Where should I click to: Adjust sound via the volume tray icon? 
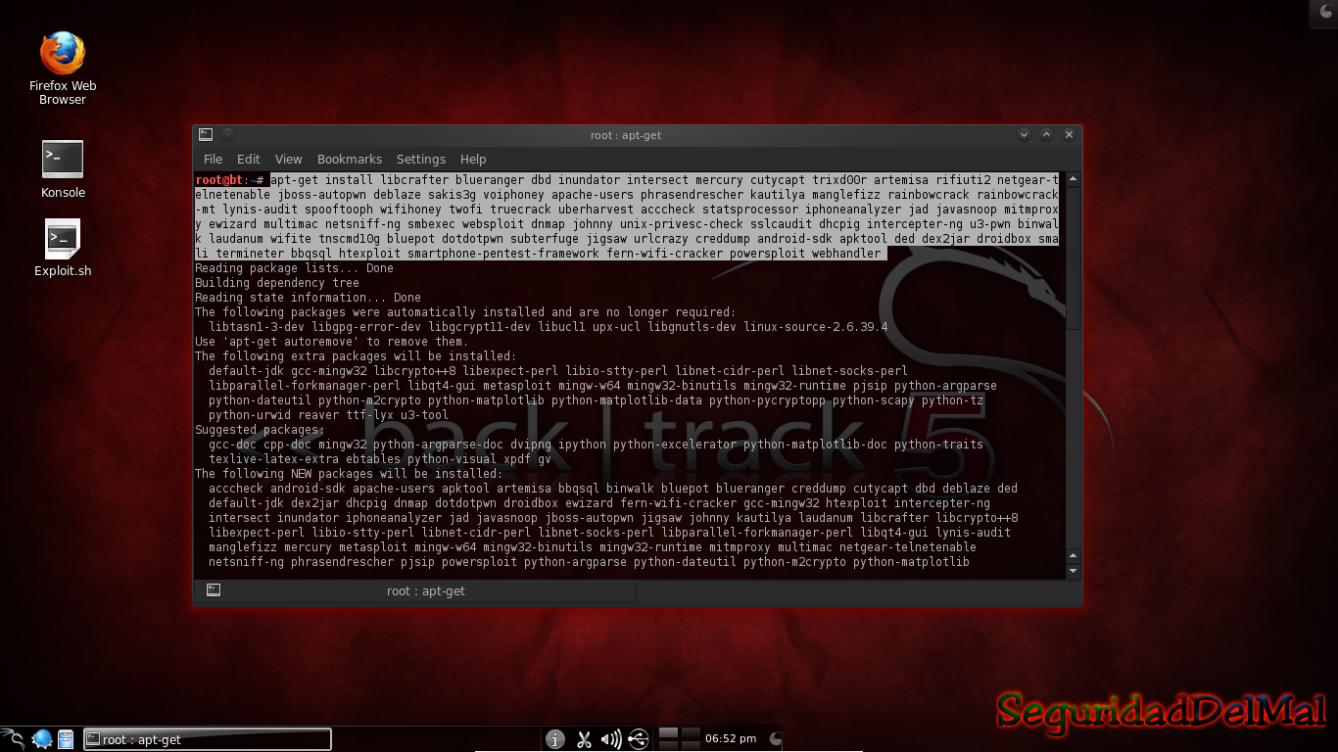coord(611,738)
